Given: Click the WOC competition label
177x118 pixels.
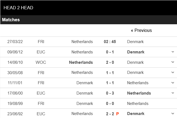Looking at the screenshot, I should 41,62.
